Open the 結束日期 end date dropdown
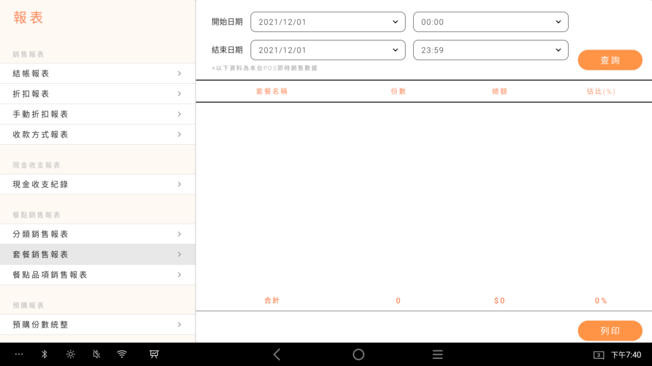This screenshot has width=652, height=366. (327, 50)
